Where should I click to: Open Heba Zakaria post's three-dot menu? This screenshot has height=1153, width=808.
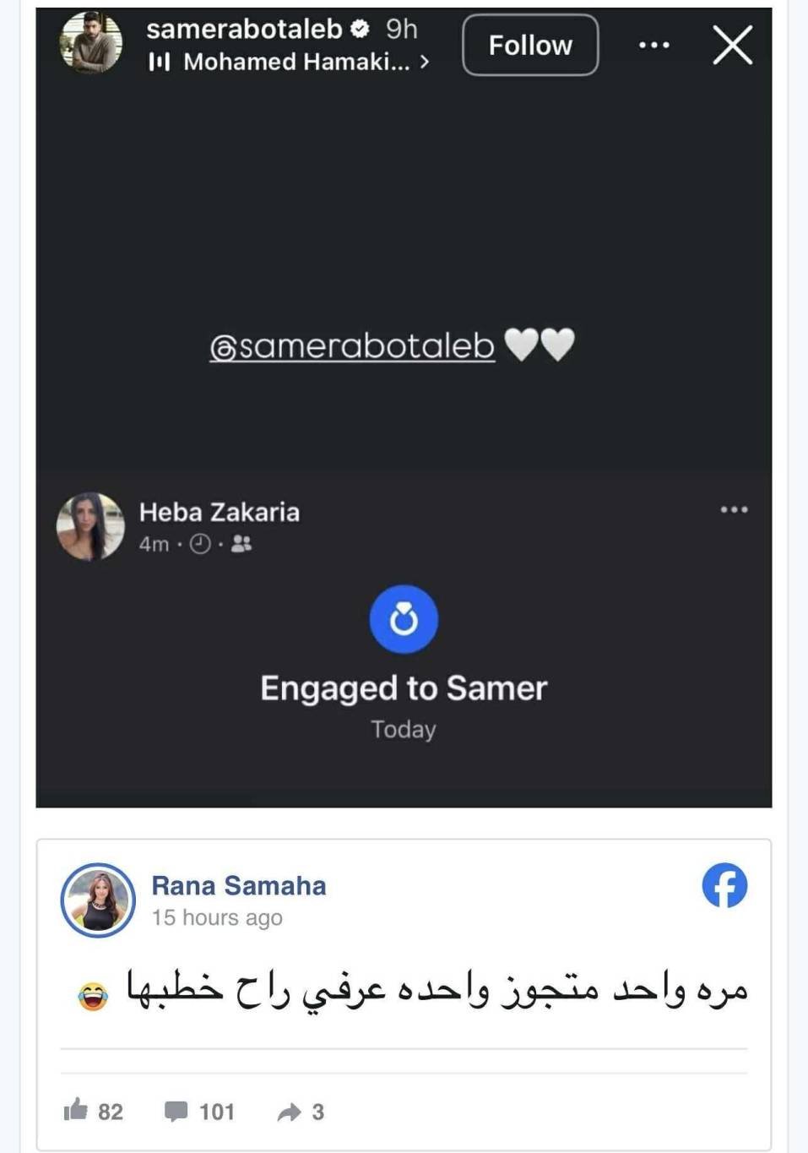[x=734, y=509]
